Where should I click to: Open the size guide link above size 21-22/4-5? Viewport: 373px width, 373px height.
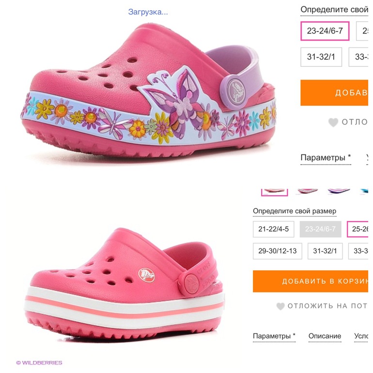click(295, 211)
